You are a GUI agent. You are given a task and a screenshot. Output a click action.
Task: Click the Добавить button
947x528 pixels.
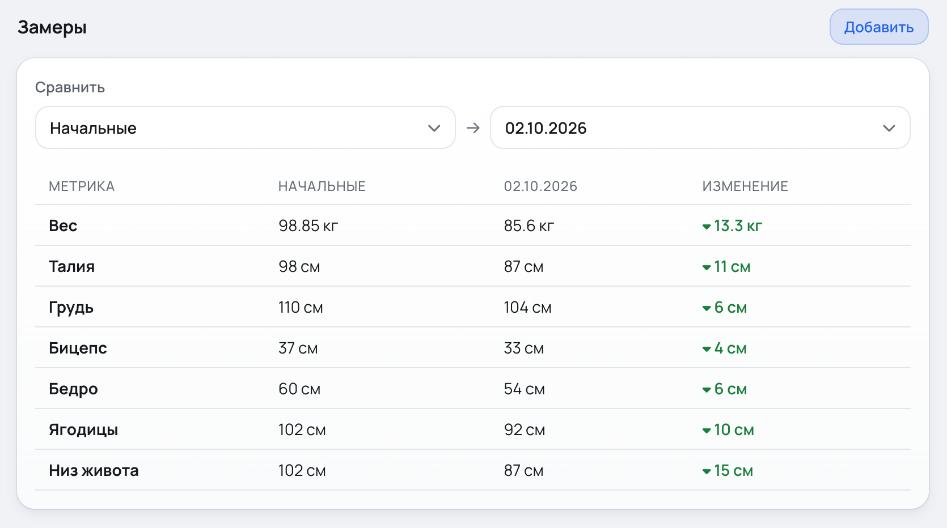tap(879, 27)
